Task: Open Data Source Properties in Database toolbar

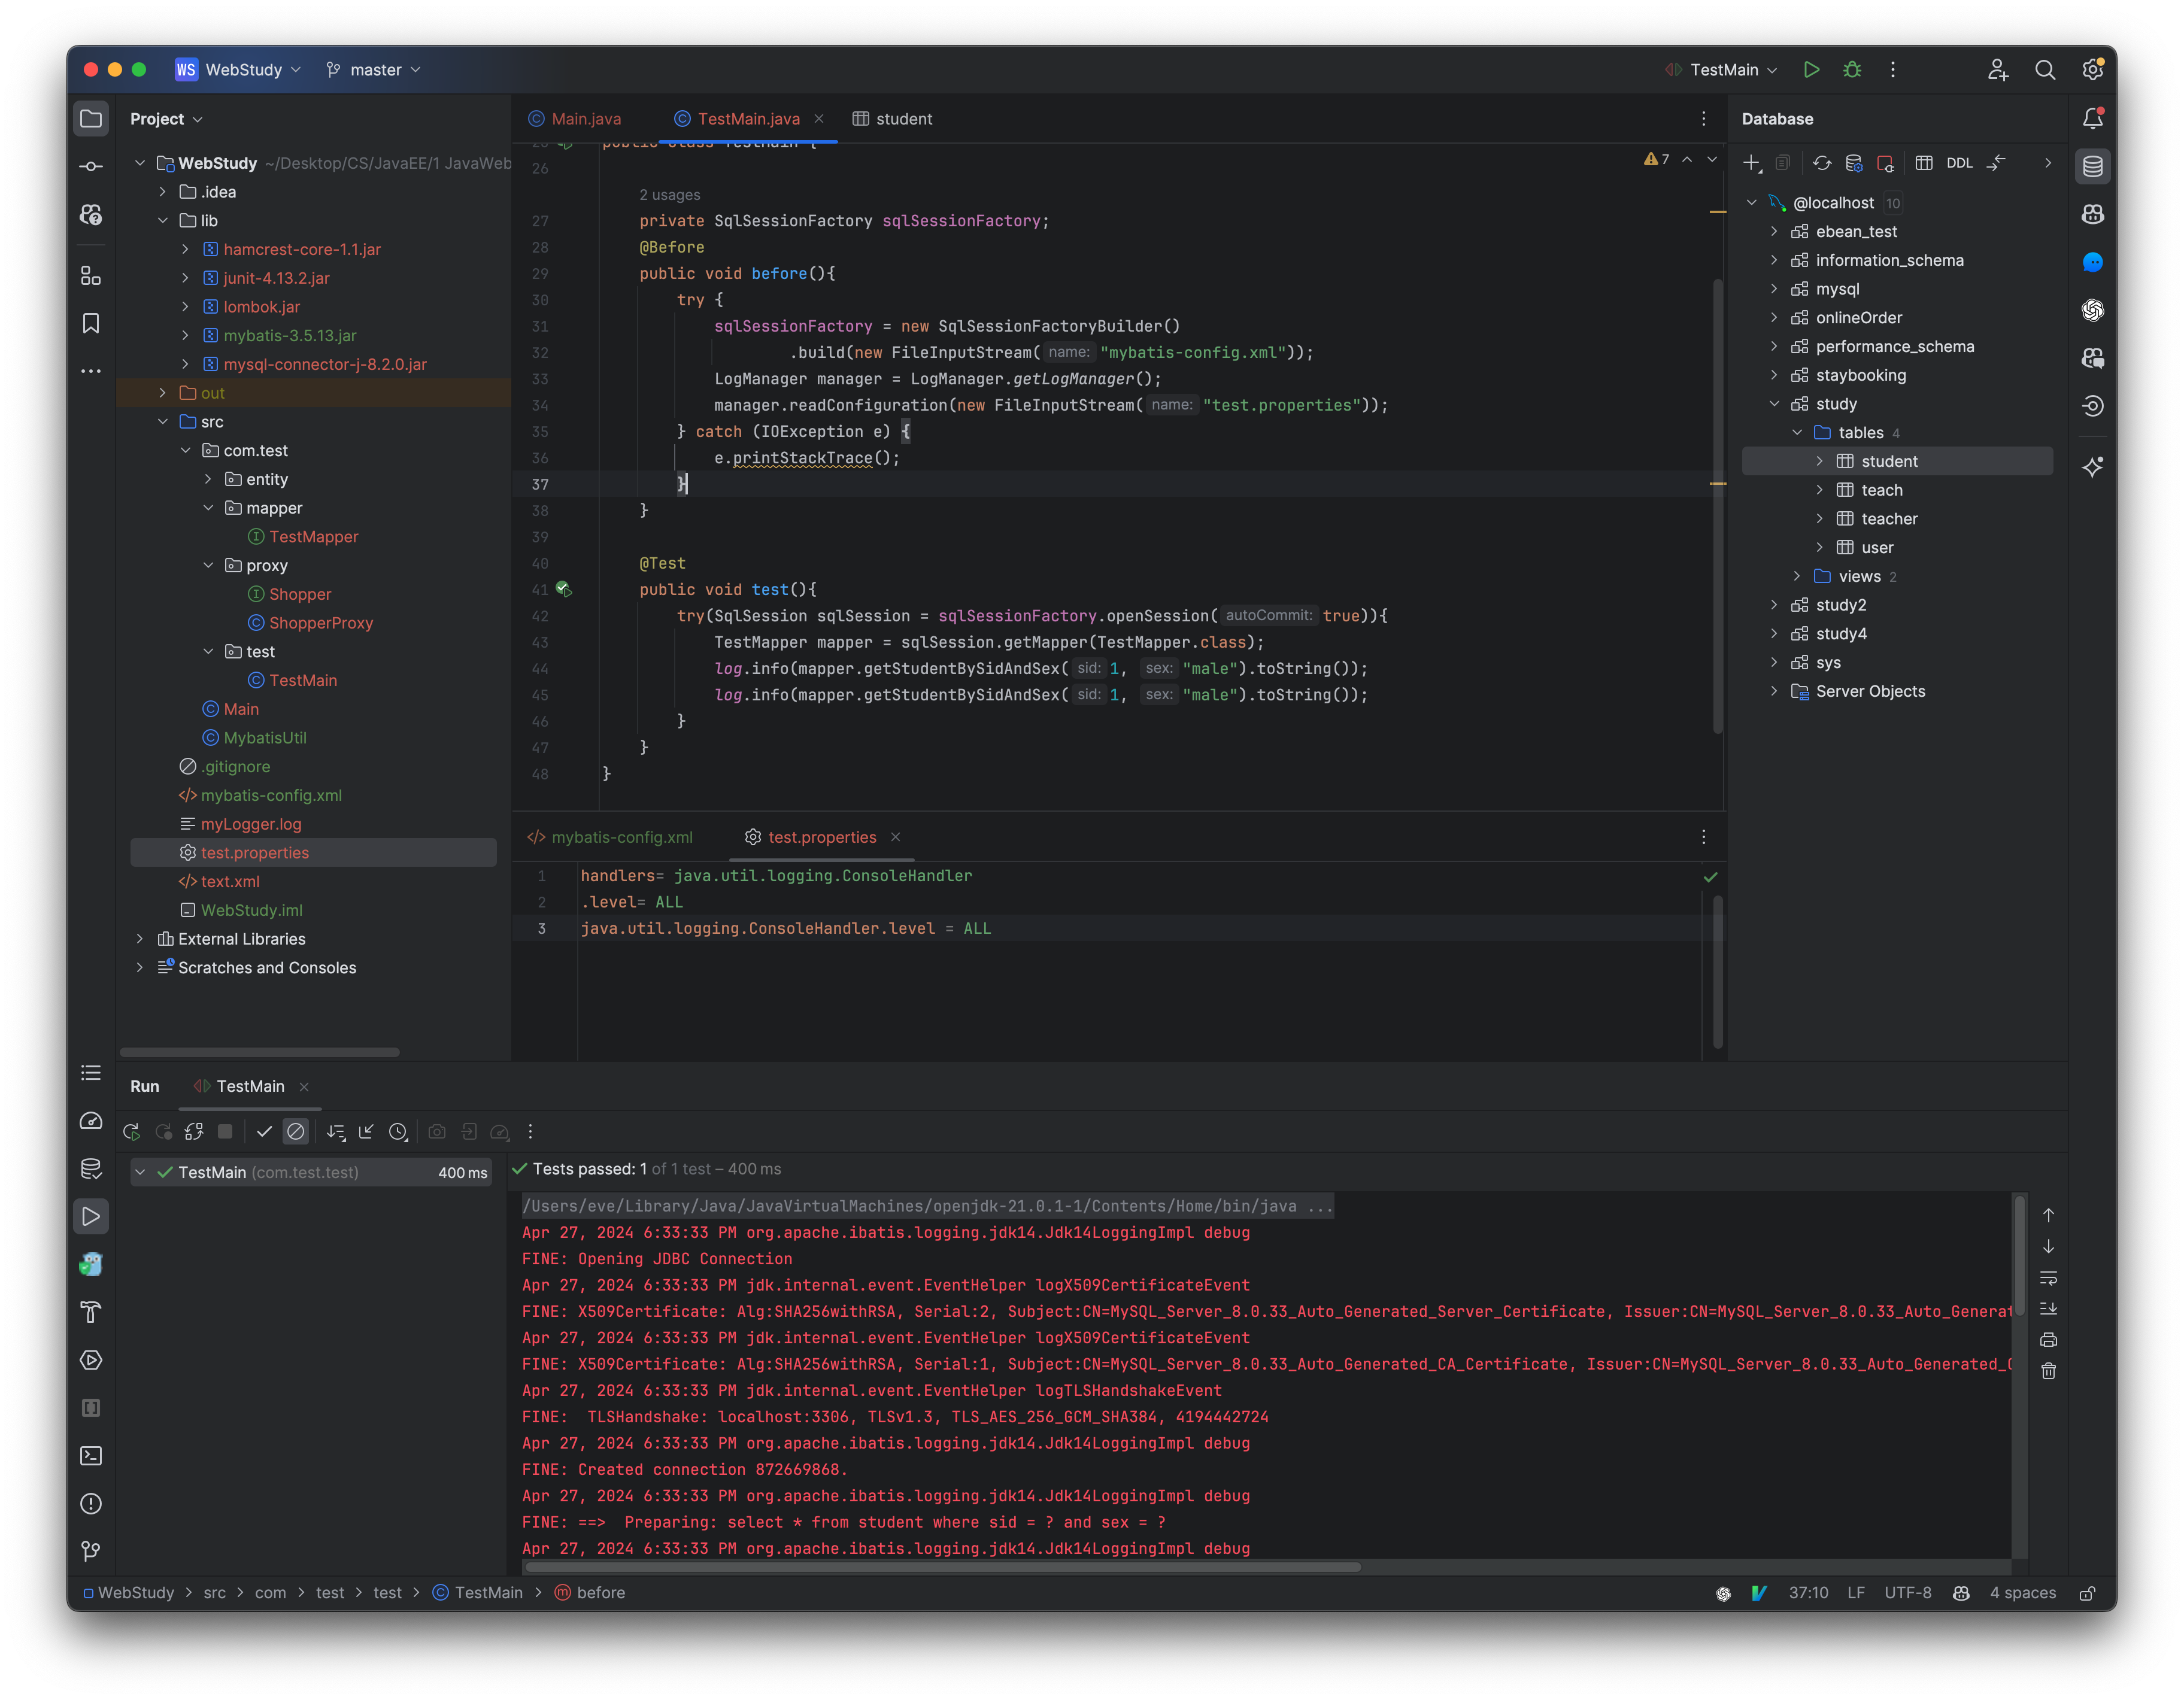Action: point(1855,165)
